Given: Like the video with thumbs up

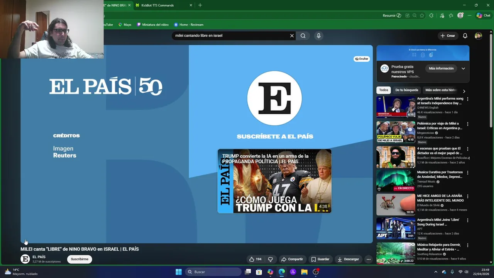Looking at the screenshot, I should click(x=255, y=259).
